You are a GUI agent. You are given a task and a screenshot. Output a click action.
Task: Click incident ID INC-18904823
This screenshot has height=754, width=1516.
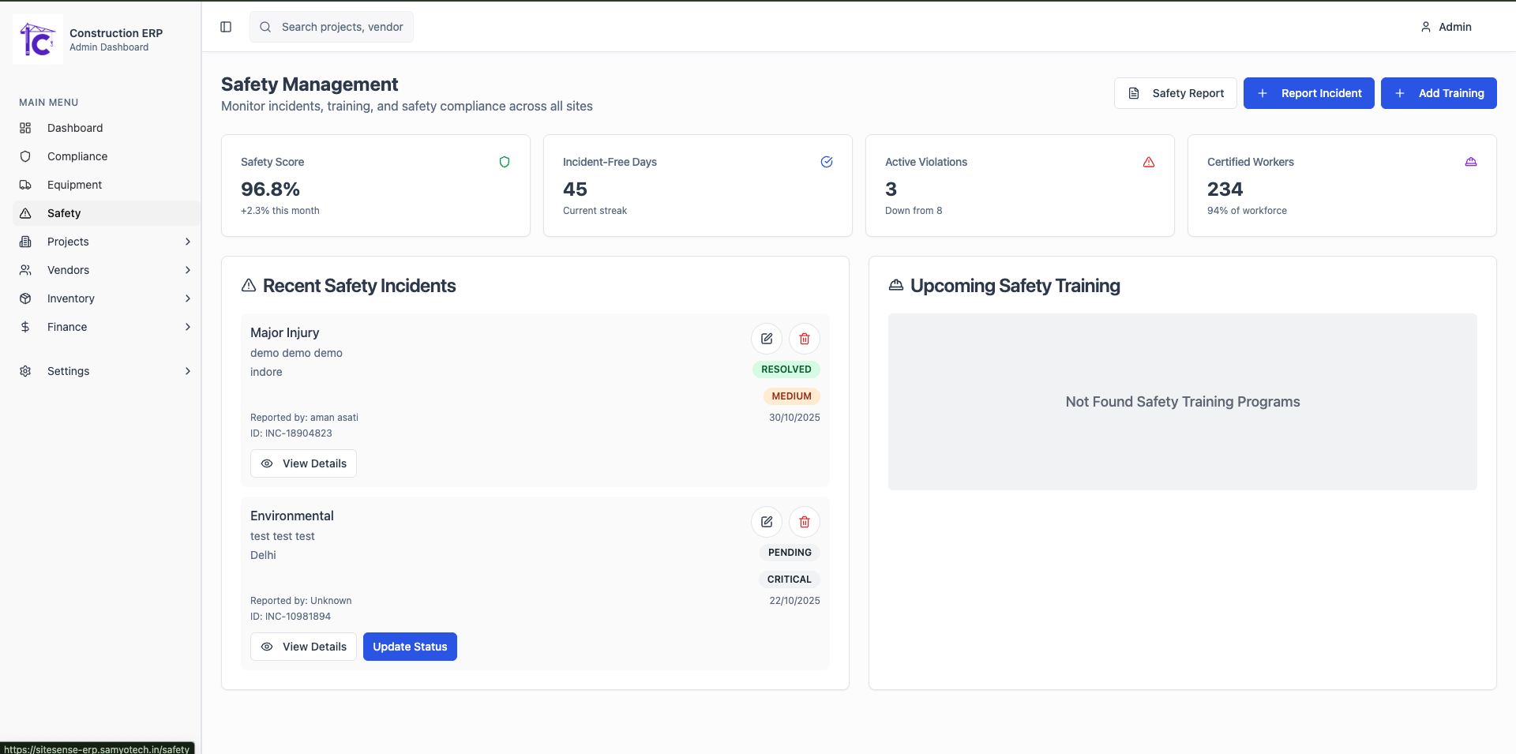[291, 433]
